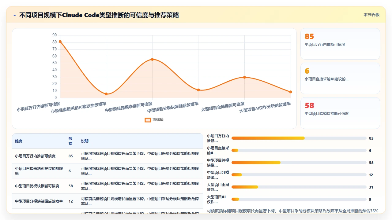The image size is (392, 220).
Task: Open the card showing value 6
Action: pos(340,78)
